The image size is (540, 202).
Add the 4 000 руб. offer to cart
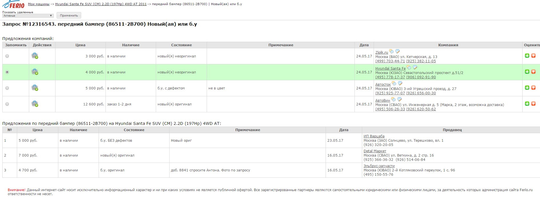click(35, 72)
